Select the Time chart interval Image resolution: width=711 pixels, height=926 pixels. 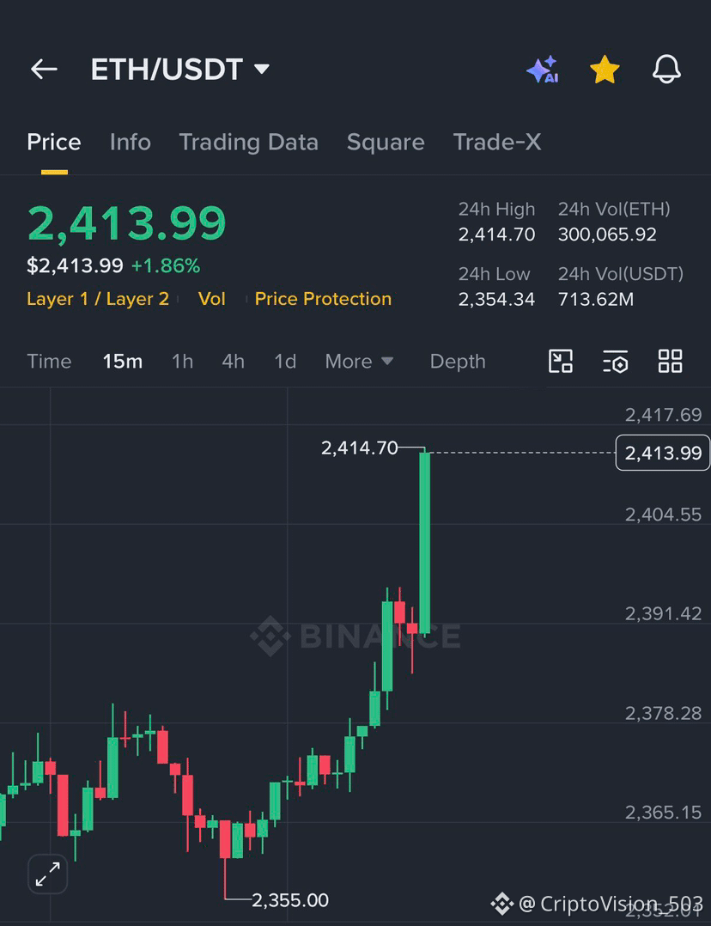(49, 362)
